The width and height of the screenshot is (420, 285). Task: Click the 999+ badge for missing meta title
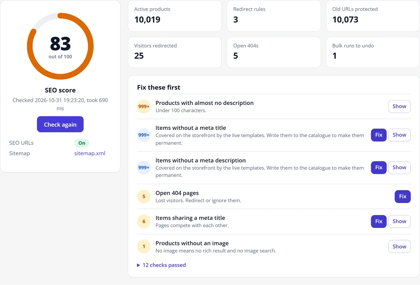[x=144, y=135]
